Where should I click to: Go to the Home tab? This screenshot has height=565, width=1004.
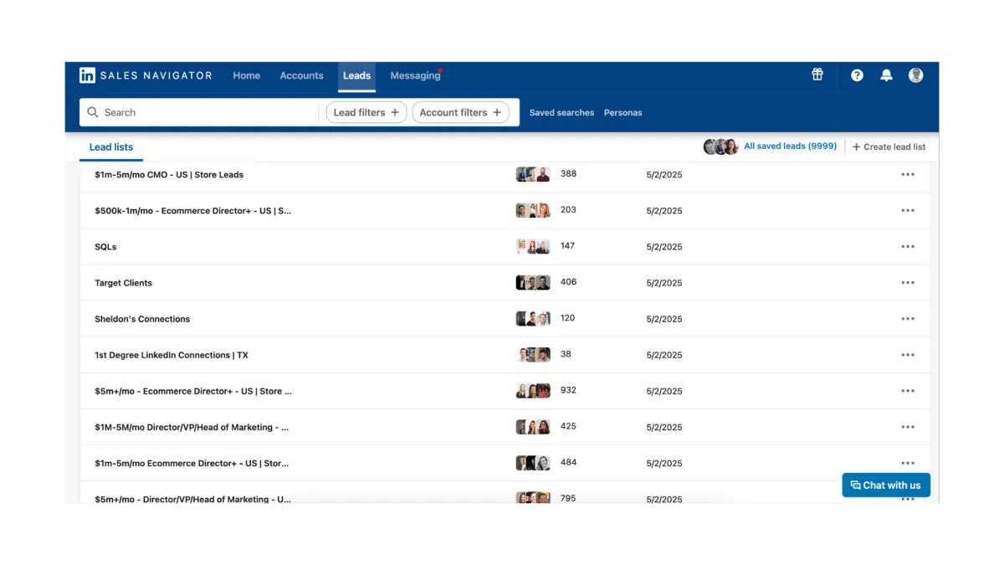tap(247, 75)
